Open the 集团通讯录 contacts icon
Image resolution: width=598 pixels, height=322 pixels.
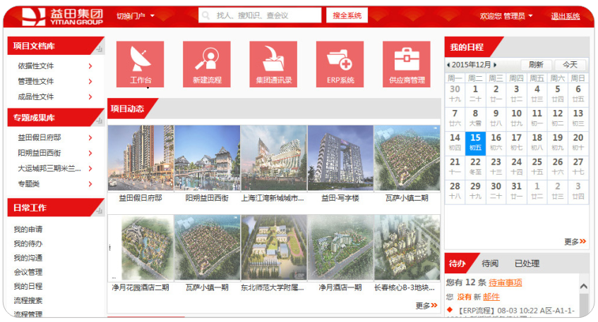tap(273, 64)
